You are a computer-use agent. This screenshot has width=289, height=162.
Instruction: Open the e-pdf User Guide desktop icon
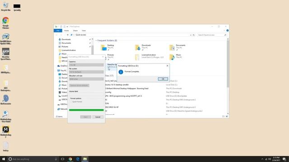click(x=6, y=116)
